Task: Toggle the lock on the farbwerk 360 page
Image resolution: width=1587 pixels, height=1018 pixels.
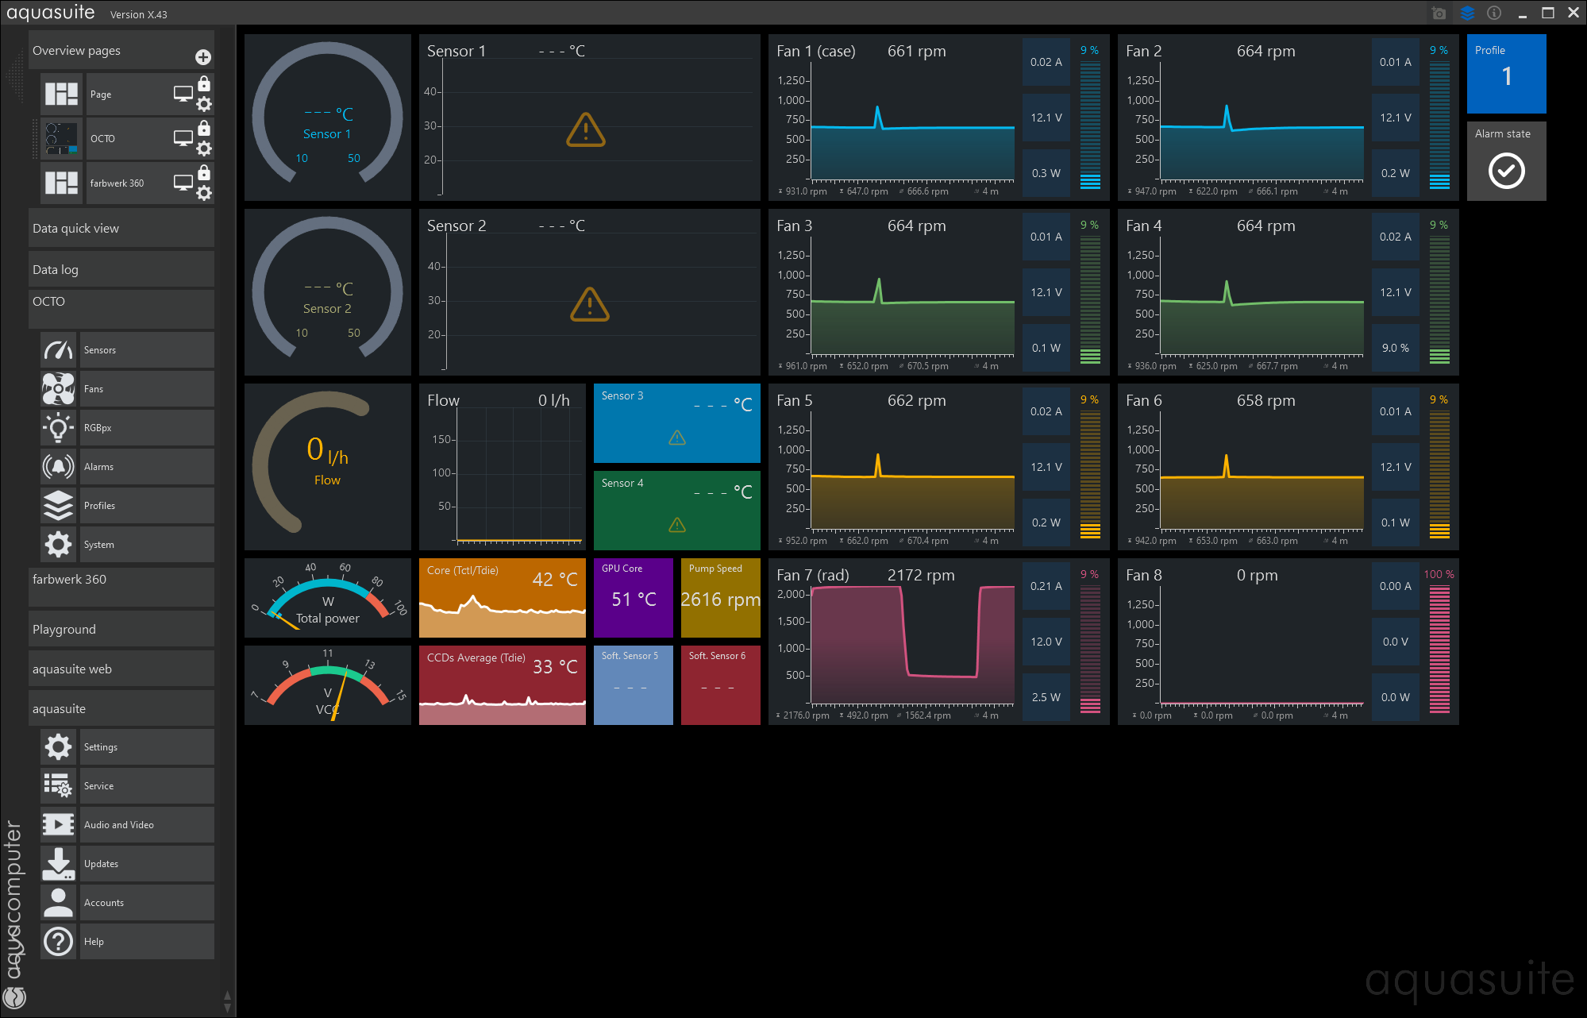Action: (x=204, y=172)
